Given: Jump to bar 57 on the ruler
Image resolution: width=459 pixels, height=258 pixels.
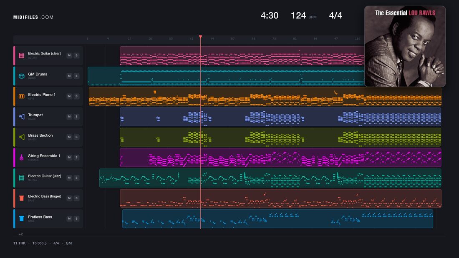Looking at the screenshot, I should (x=233, y=39).
